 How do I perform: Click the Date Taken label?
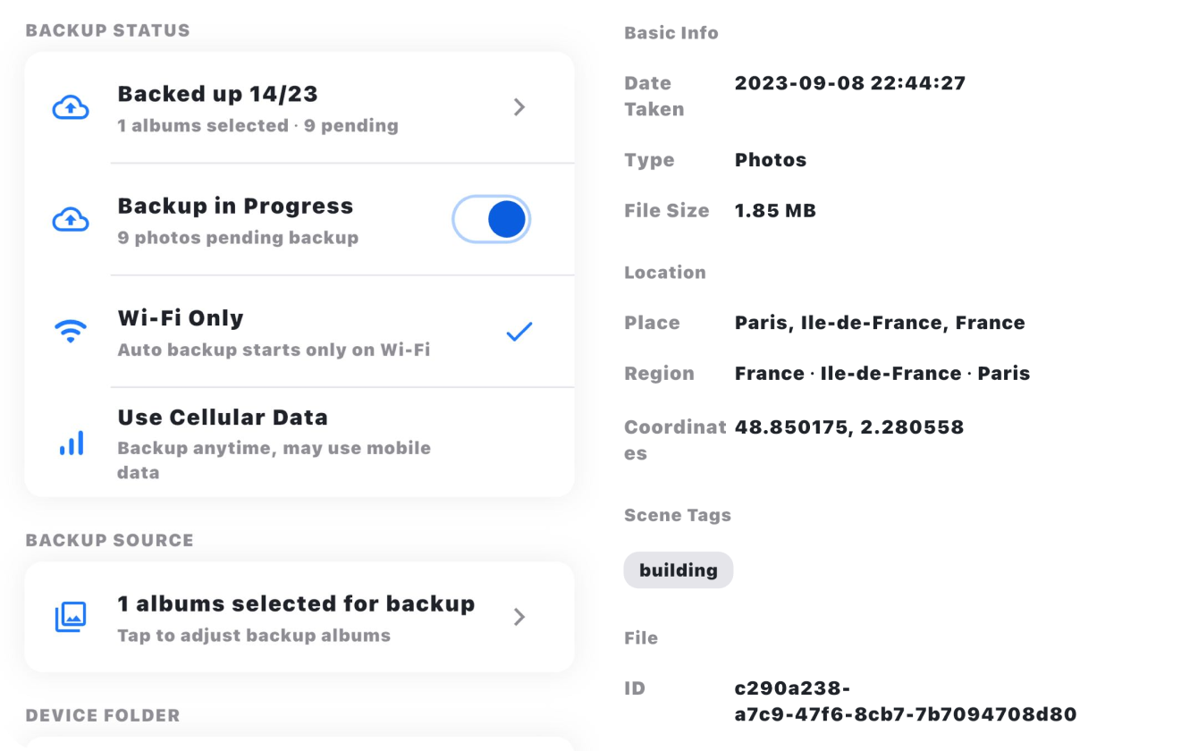(654, 96)
